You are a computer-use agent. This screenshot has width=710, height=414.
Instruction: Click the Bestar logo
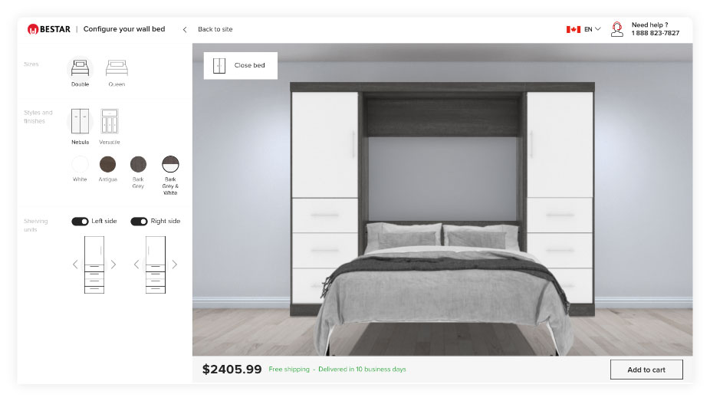[x=49, y=29]
